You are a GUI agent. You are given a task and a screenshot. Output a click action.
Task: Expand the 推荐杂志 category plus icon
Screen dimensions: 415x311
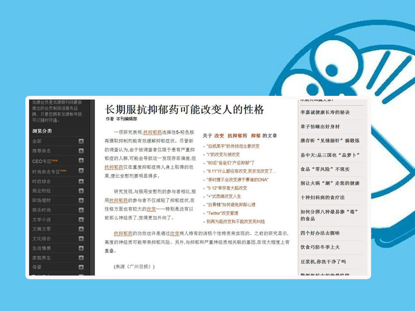point(81,151)
